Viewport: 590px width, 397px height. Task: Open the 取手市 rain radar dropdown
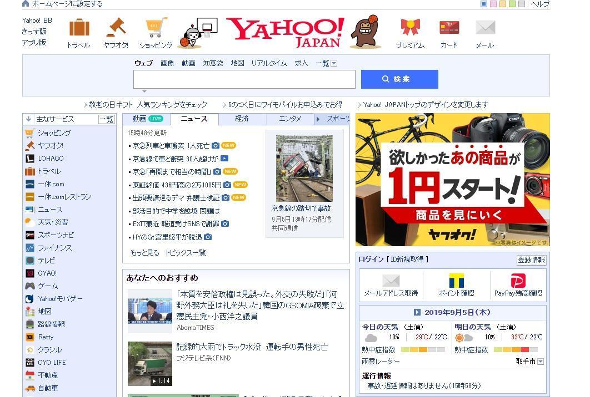click(x=541, y=362)
